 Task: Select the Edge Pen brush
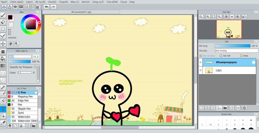point(23,100)
